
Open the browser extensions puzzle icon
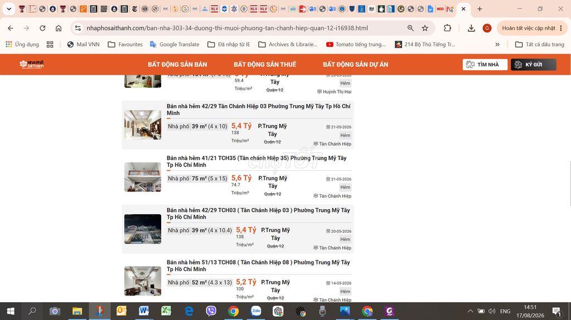447,28
